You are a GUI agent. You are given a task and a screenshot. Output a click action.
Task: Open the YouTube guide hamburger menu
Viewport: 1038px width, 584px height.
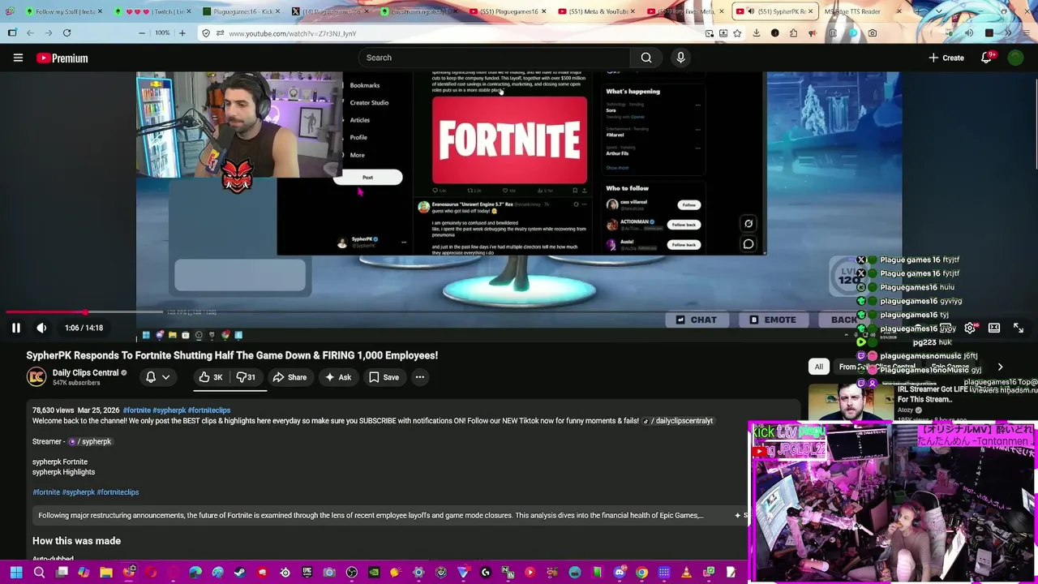point(18,58)
